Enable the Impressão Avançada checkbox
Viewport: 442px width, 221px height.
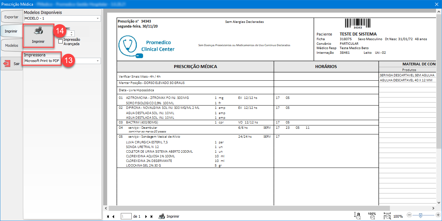point(60,41)
